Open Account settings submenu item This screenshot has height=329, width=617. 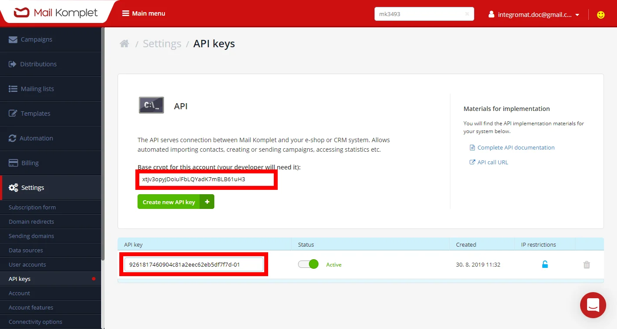point(50,293)
